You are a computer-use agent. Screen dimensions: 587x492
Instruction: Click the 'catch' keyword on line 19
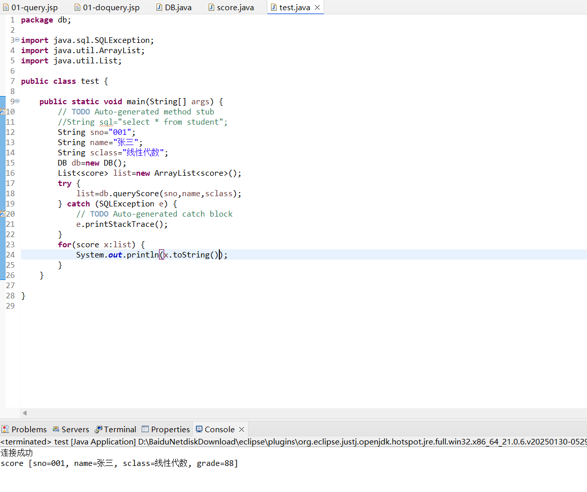tap(79, 203)
